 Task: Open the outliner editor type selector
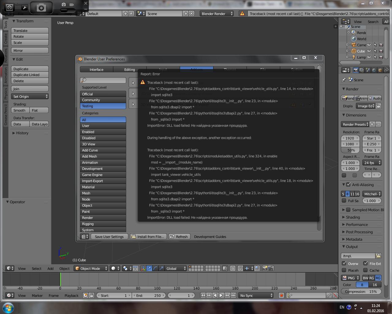coord(346,21)
